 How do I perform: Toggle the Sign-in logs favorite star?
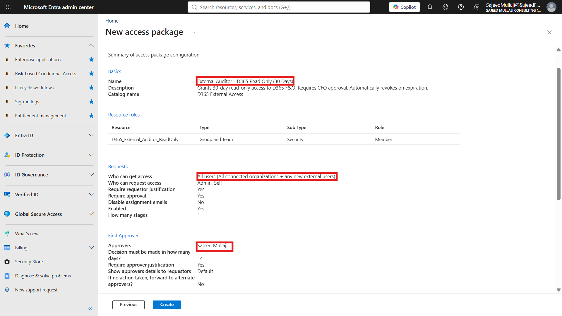click(91, 102)
